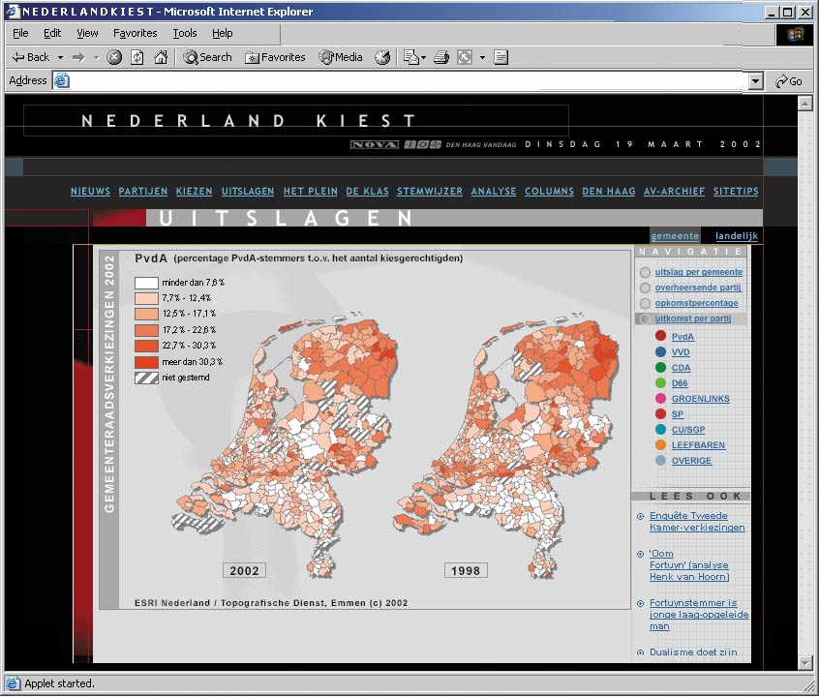Select the 'uitkomst per partij' radio button
819x697 pixels.
tap(645, 318)
